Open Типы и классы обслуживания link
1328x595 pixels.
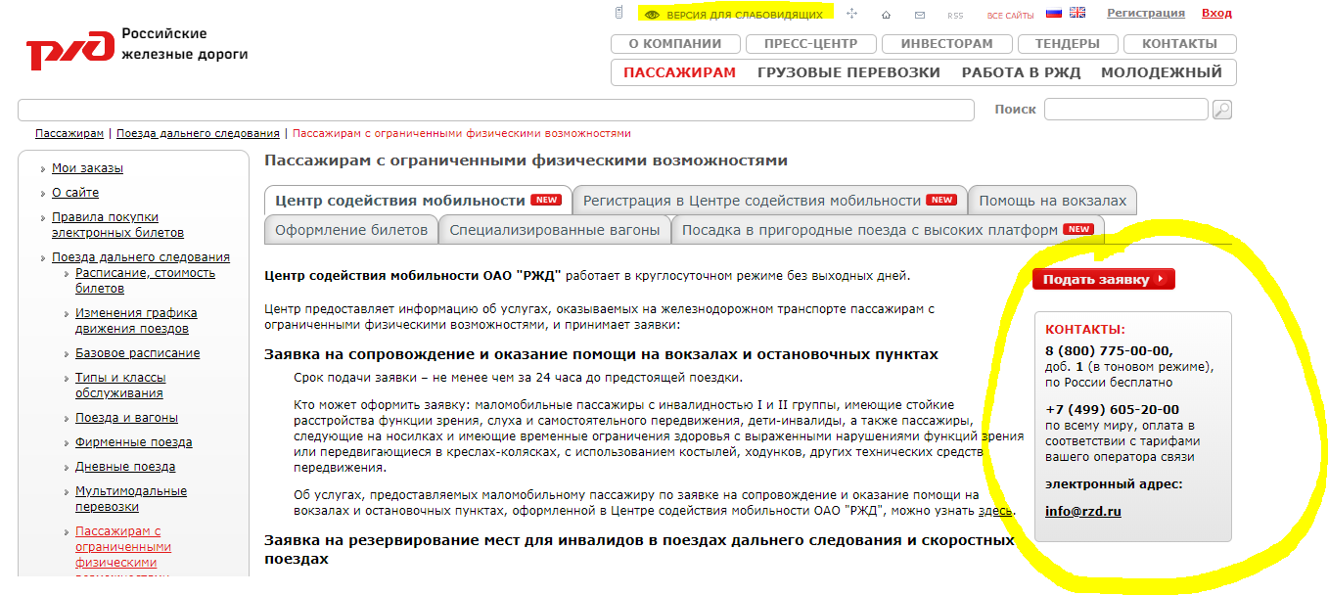[120, 386]
